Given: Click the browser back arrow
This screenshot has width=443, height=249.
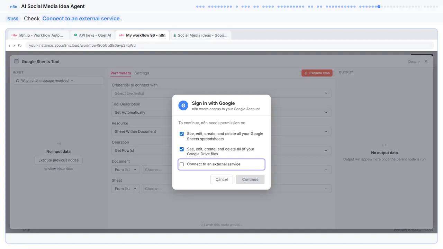Looking at the screenshot, I should 9,46.
